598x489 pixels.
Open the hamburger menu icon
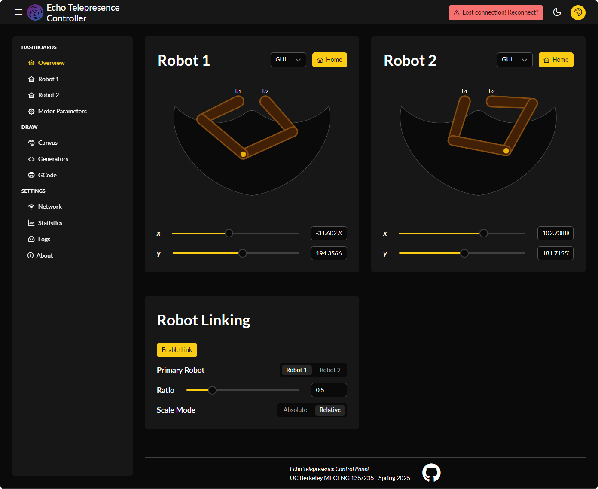[18, 12]
